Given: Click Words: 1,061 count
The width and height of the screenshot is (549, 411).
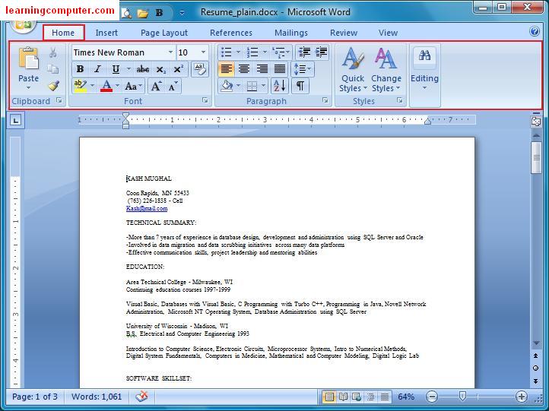Looking at the screenshot, I should pos(97,397).
